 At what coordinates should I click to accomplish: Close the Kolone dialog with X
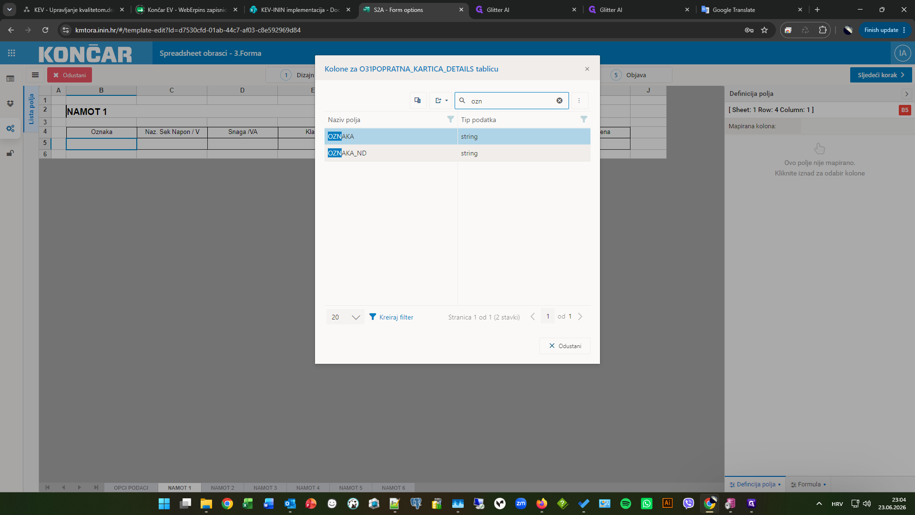587,69
